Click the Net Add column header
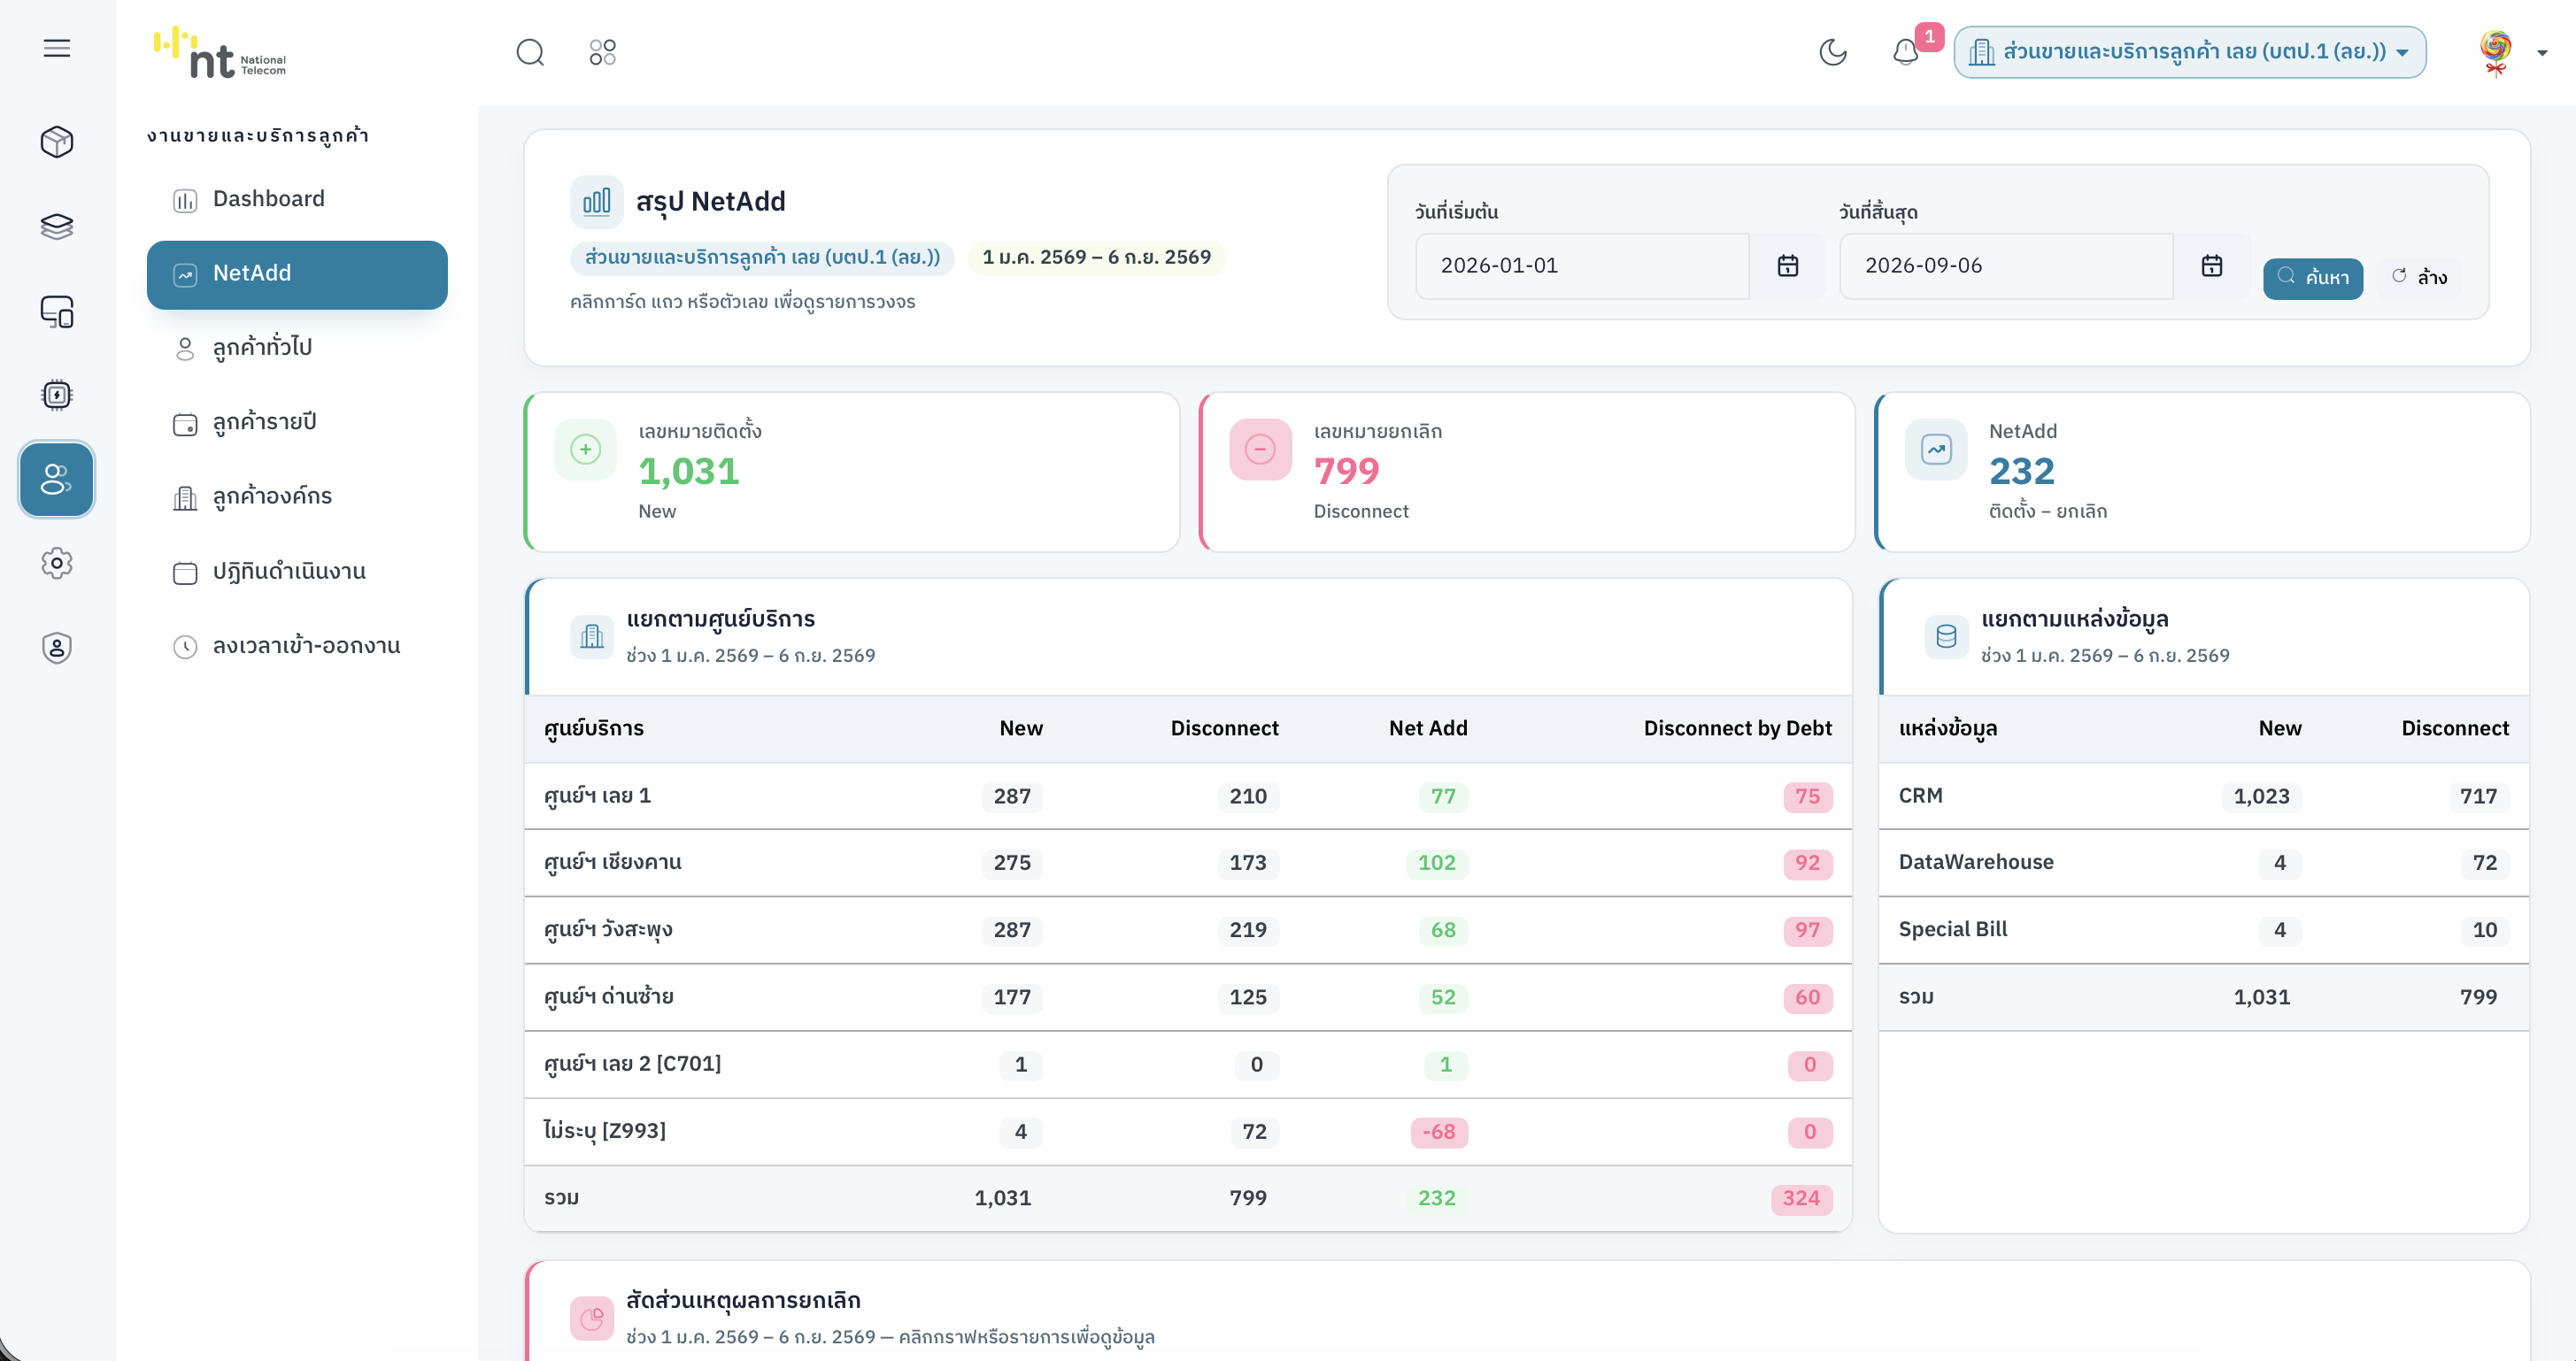The height and width of the screenshot is (1361, 2576). [1428, 729]
